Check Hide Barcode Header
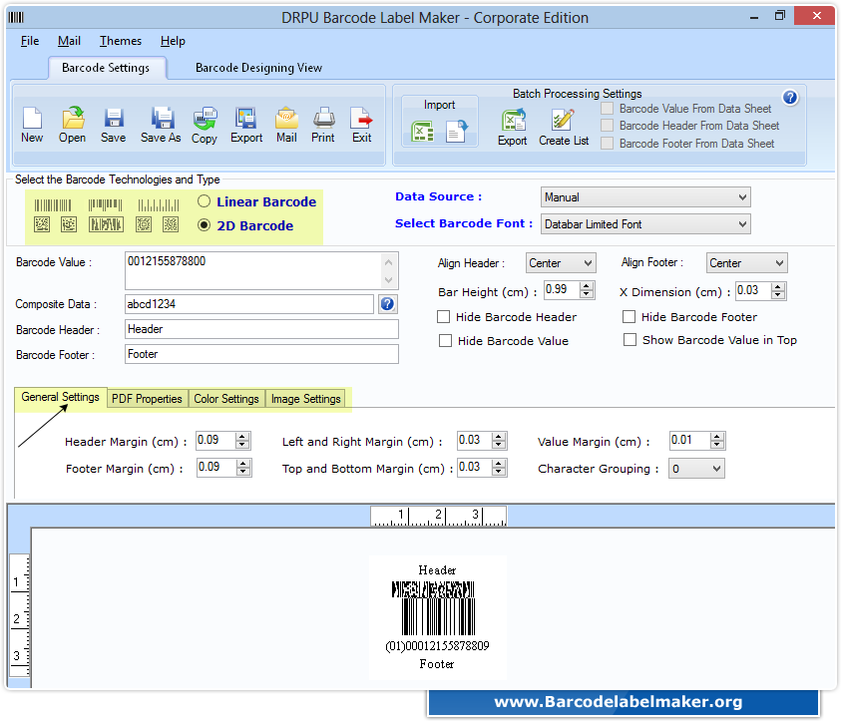The image size is (841, 721). 444,317
